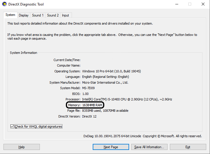Viewport: 210px width, 154px height.
Task: Click the DirectX 12 version value
Action: click(89, 116)
